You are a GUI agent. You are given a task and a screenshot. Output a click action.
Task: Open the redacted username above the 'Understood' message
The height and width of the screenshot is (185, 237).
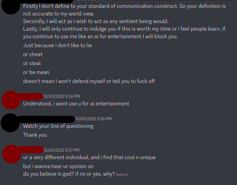(x=30, y=96)
